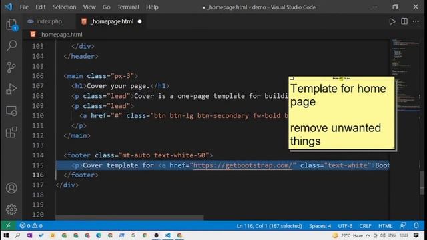Click the sticky note text 'remove unwanted things'

(335, 135)
